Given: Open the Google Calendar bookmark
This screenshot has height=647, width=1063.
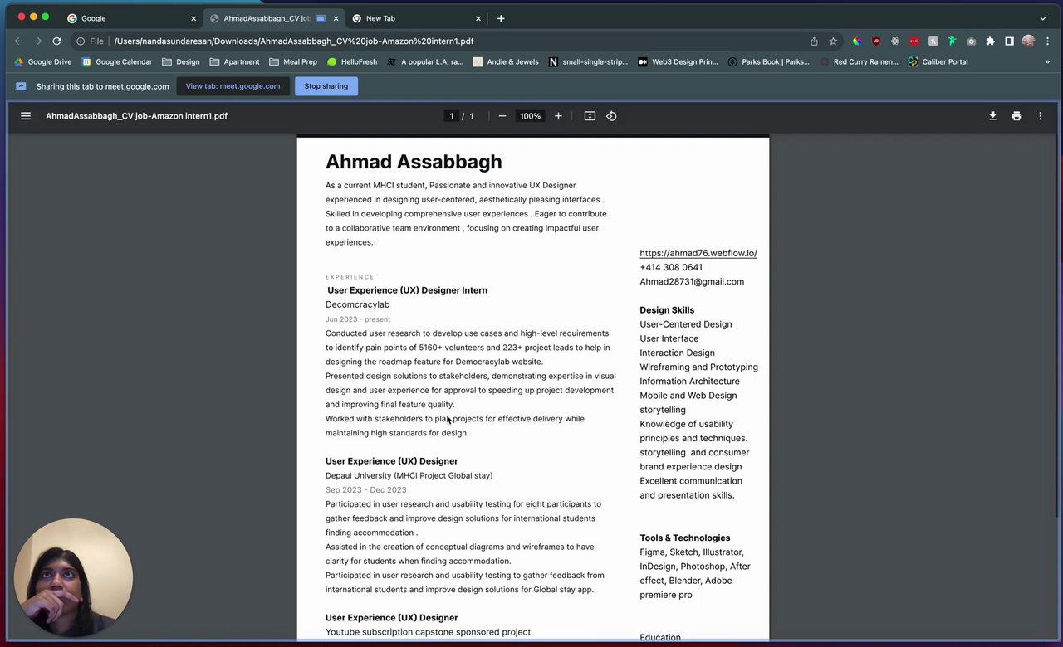Looking at the screenshot, I should 117,61.
